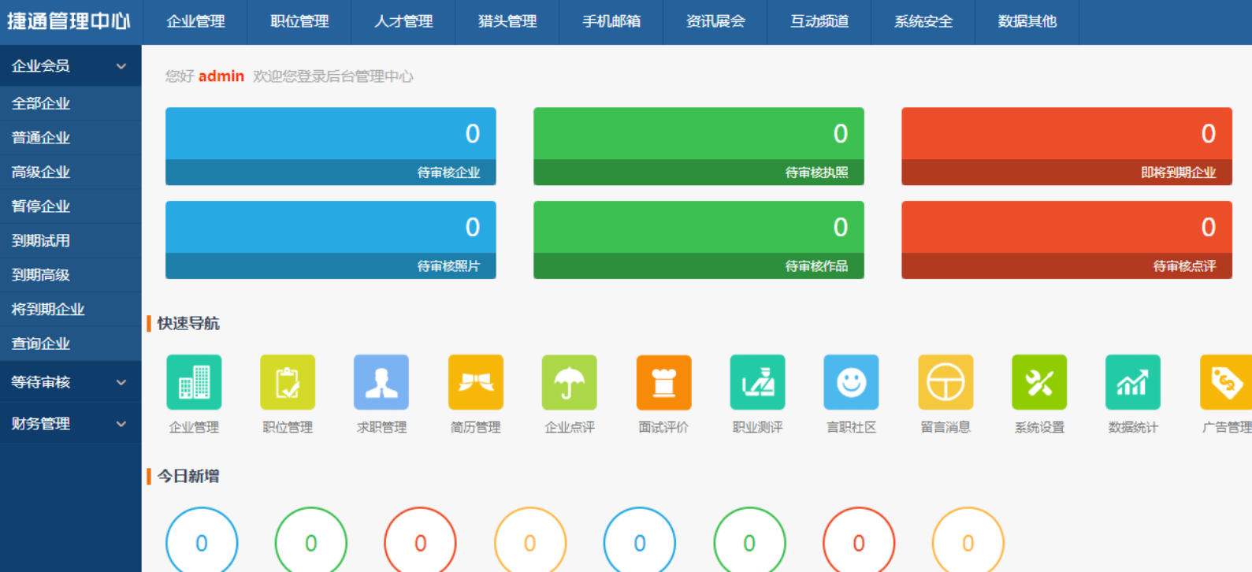The height and width of the screenshot is (572, 1252).
Task: Expand the 财务管理 sidebar section
Action: pyautogui.click(x=70, y=424)
